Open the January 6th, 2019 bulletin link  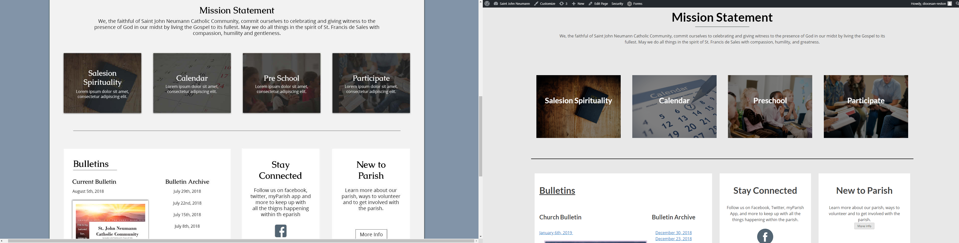(556, 233)
